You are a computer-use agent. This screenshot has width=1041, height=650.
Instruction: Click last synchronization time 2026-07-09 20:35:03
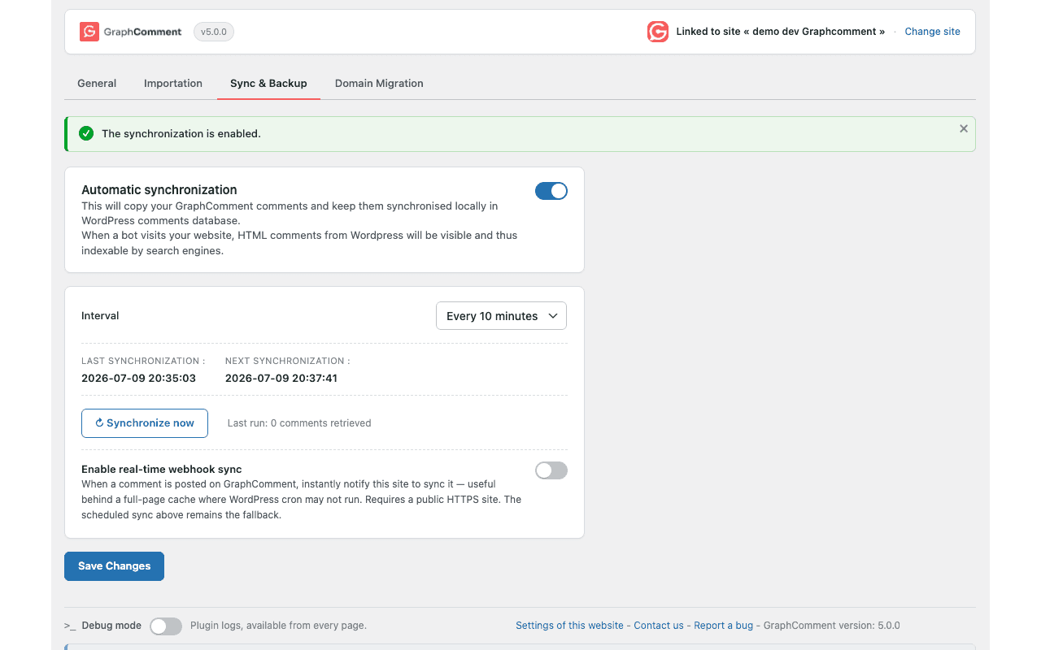[x=139, y=379]
